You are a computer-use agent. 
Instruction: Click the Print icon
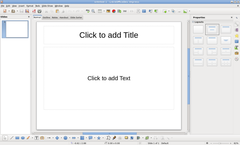pyautogui.click(x=39, y=11)
